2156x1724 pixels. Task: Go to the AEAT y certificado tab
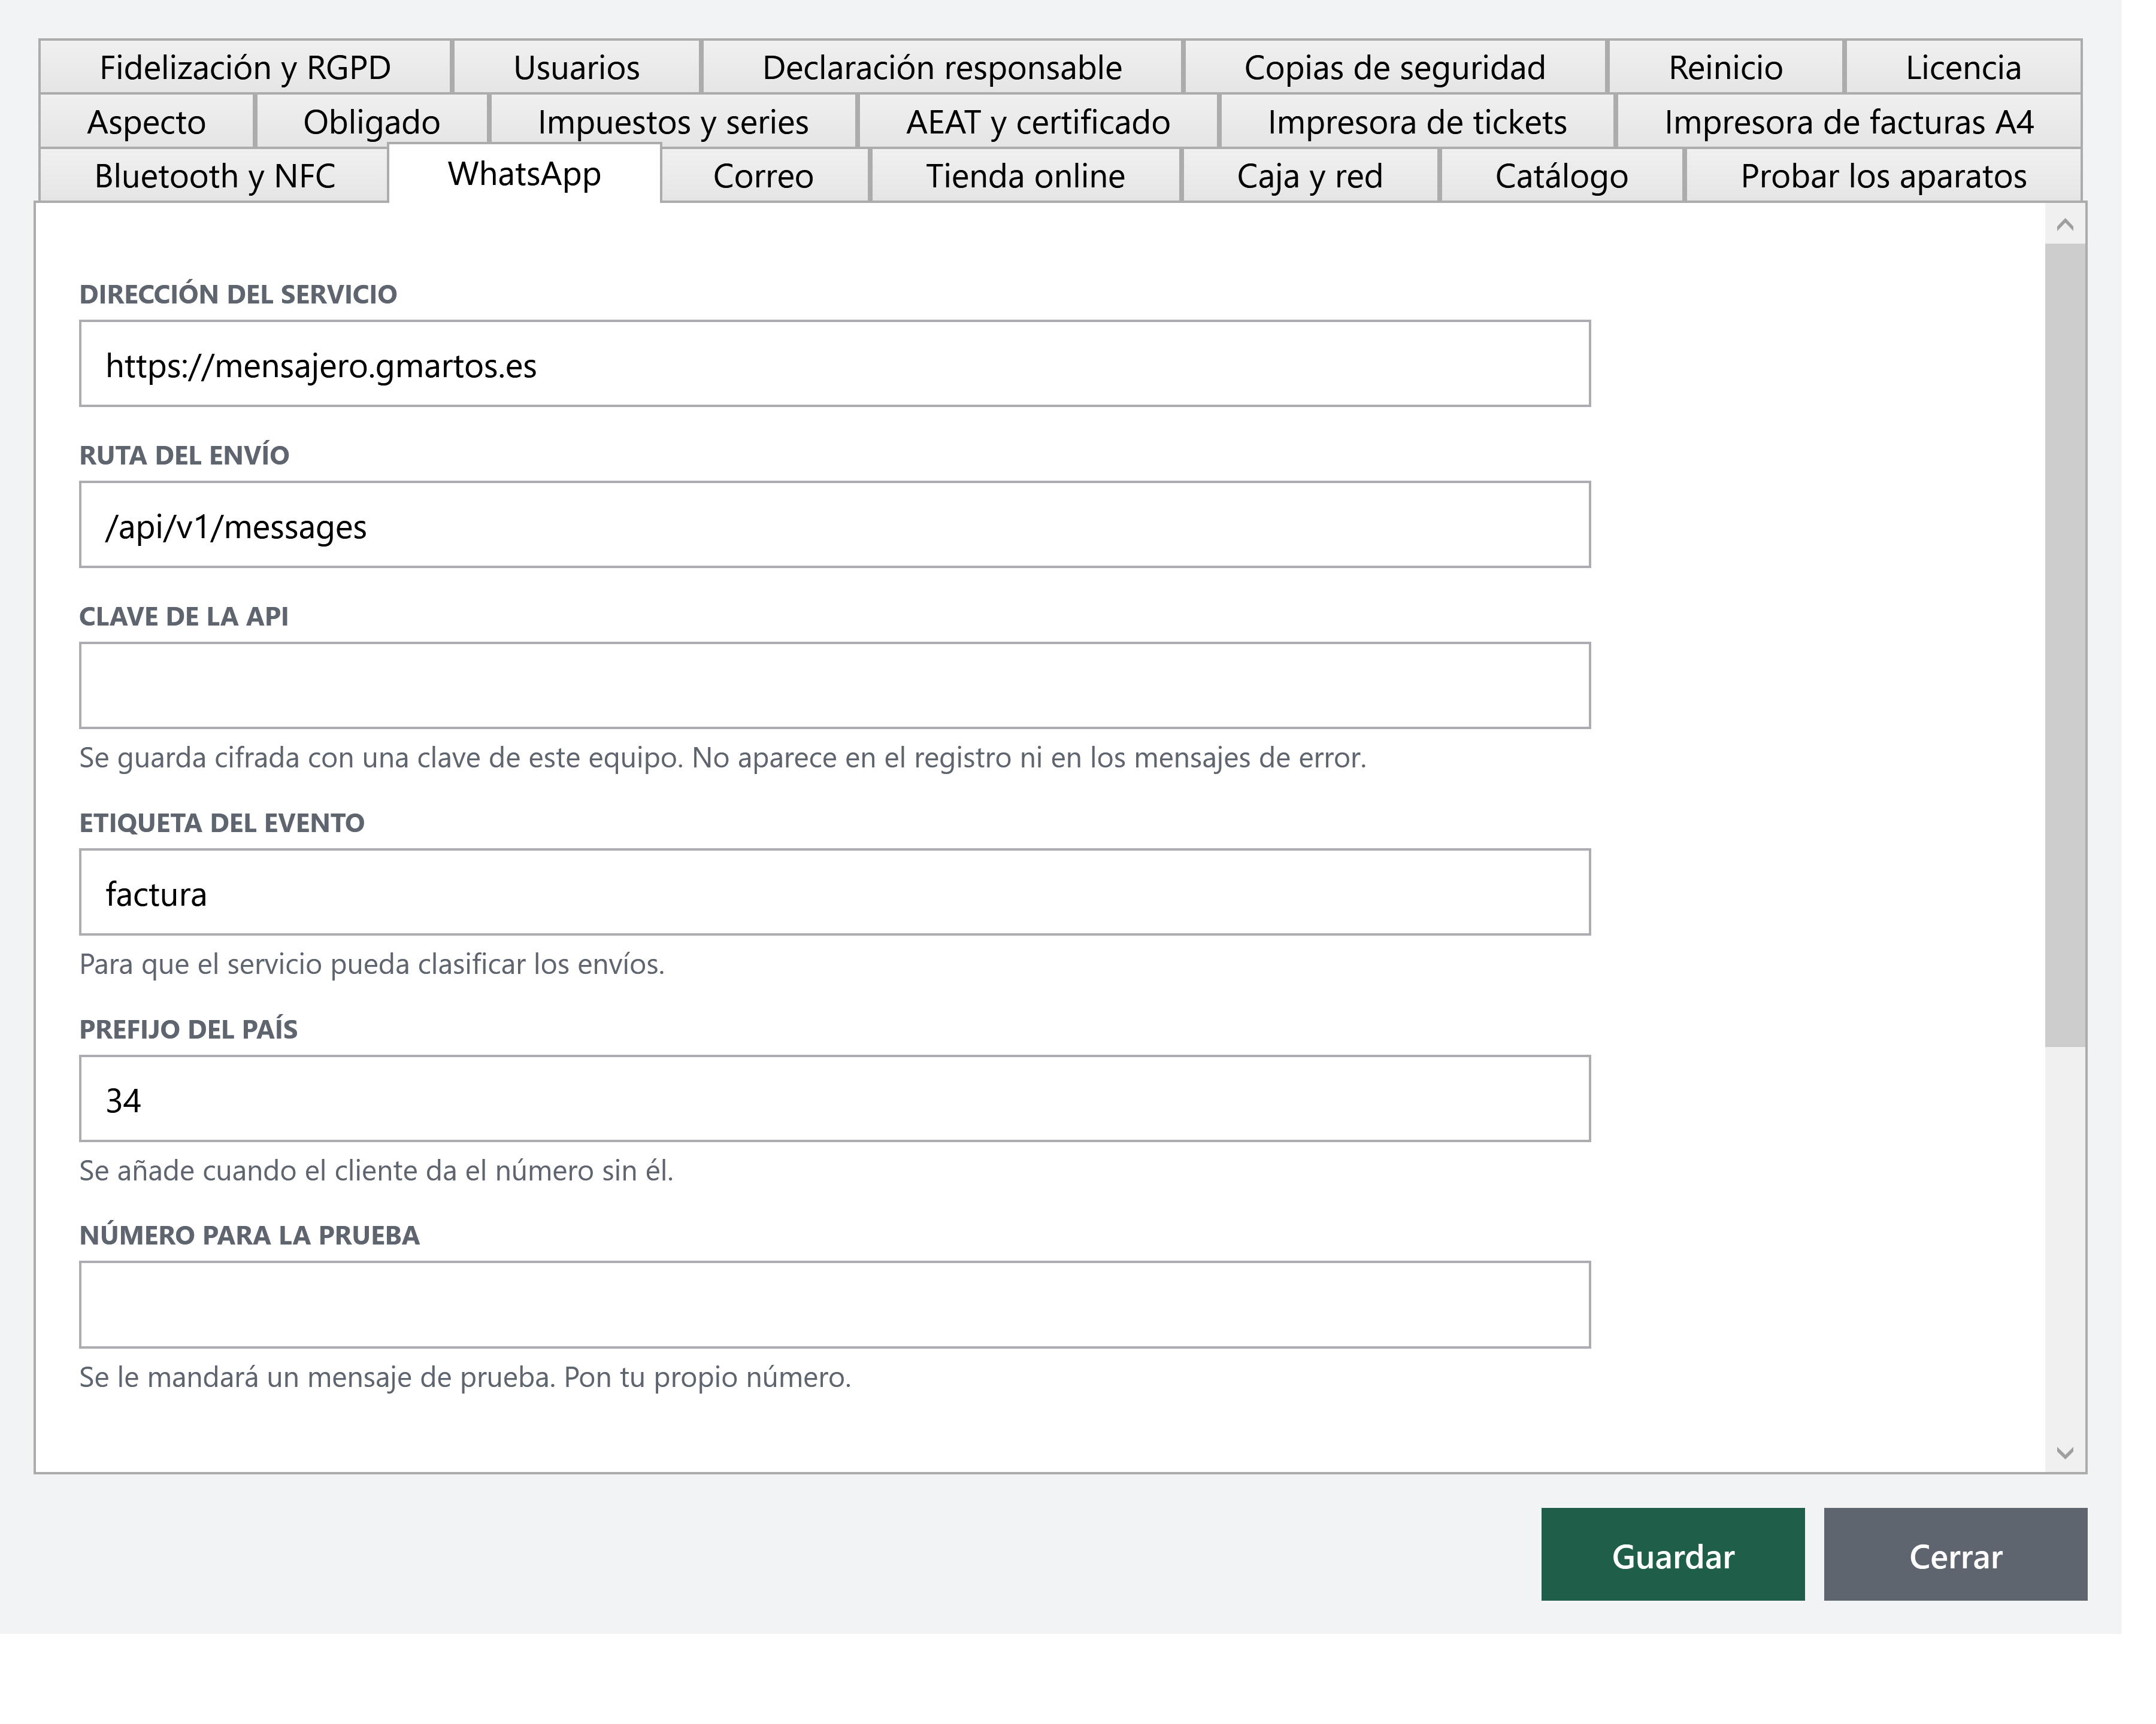1038,122
